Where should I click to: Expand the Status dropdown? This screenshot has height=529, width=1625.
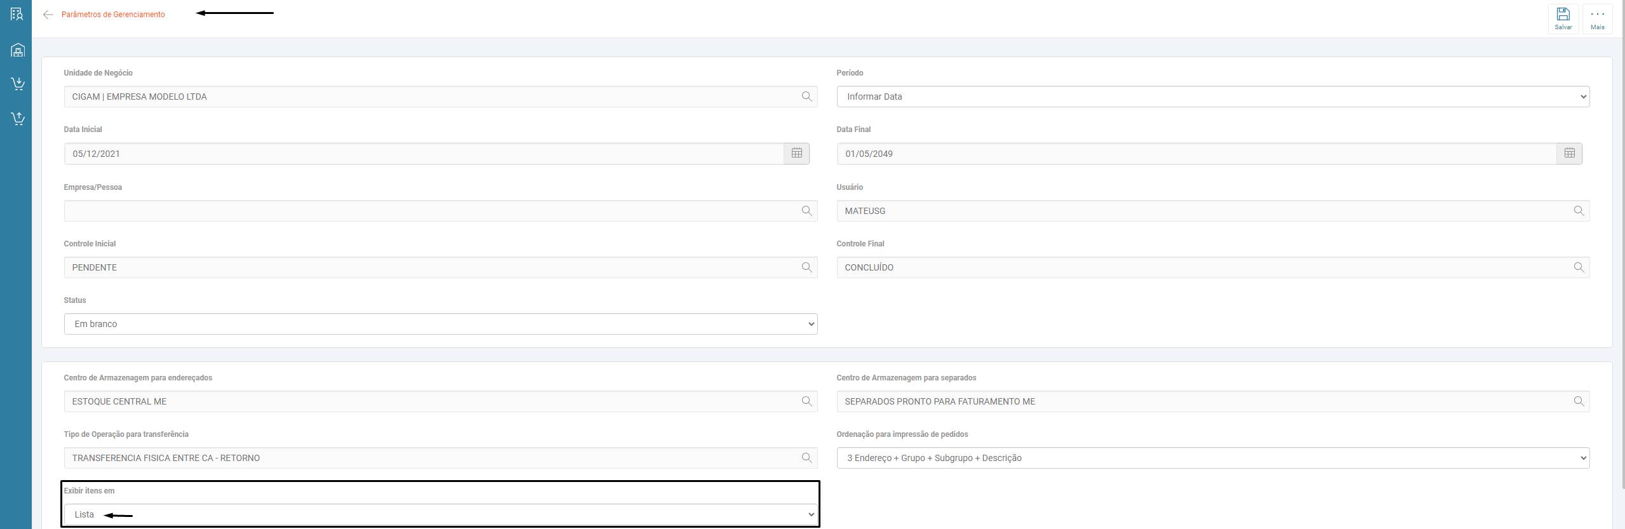point(440,324)
